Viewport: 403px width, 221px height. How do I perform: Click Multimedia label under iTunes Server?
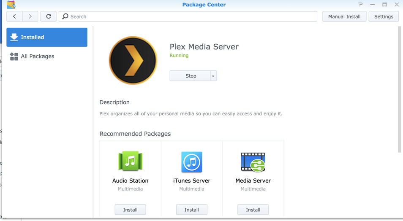(192, 189)
